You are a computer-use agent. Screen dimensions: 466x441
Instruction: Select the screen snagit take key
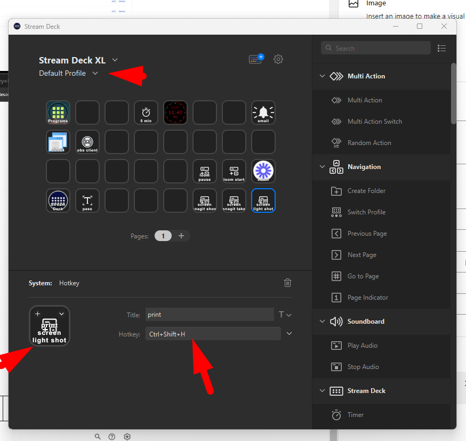[234, 201]
